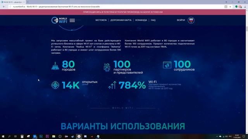Switch the РУС keyboard language indicator
Viewport: 248px width, 139px height.
pos(230,136)
